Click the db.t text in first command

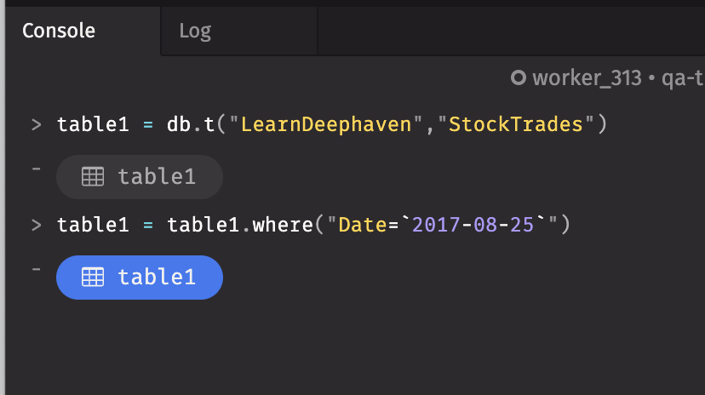tap(191, 124)
